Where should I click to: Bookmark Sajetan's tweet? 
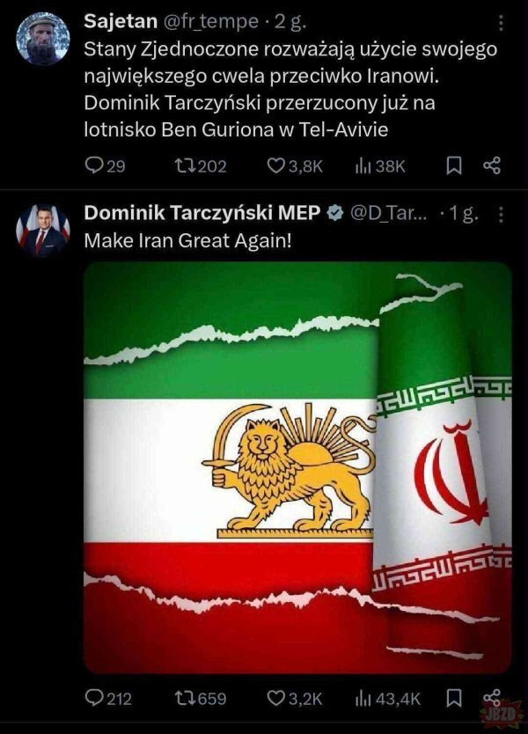click(x=453, y=165)
